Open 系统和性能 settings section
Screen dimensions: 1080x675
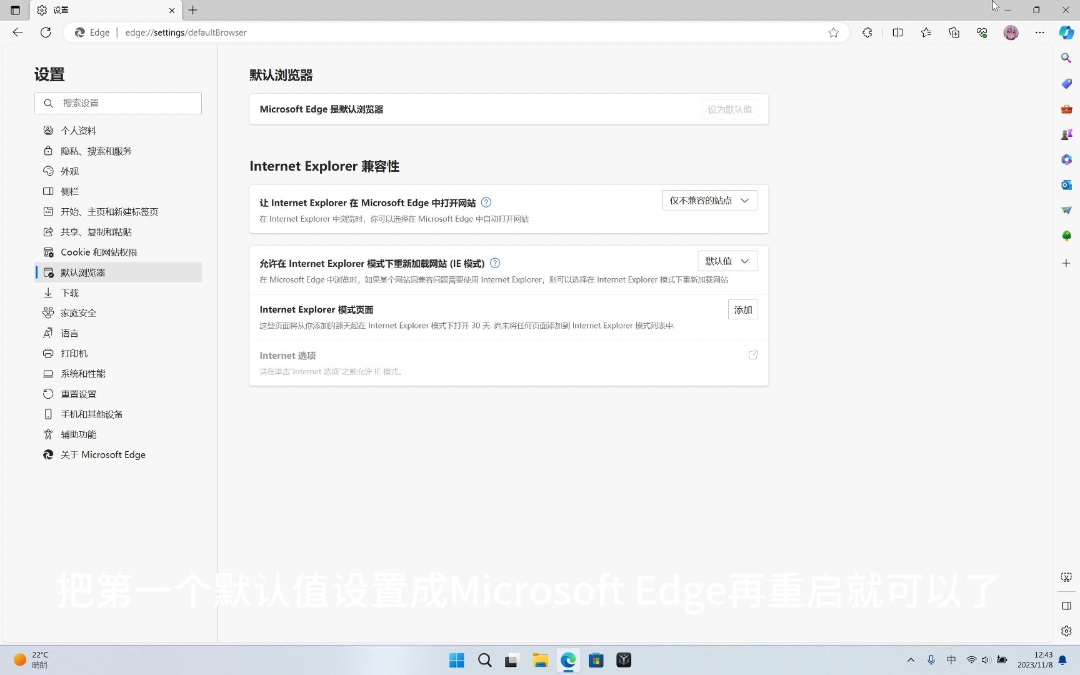[118, 374]
